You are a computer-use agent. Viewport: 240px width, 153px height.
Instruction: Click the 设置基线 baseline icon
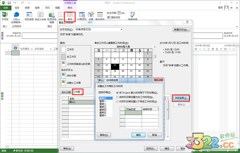[x=91, y=15]
